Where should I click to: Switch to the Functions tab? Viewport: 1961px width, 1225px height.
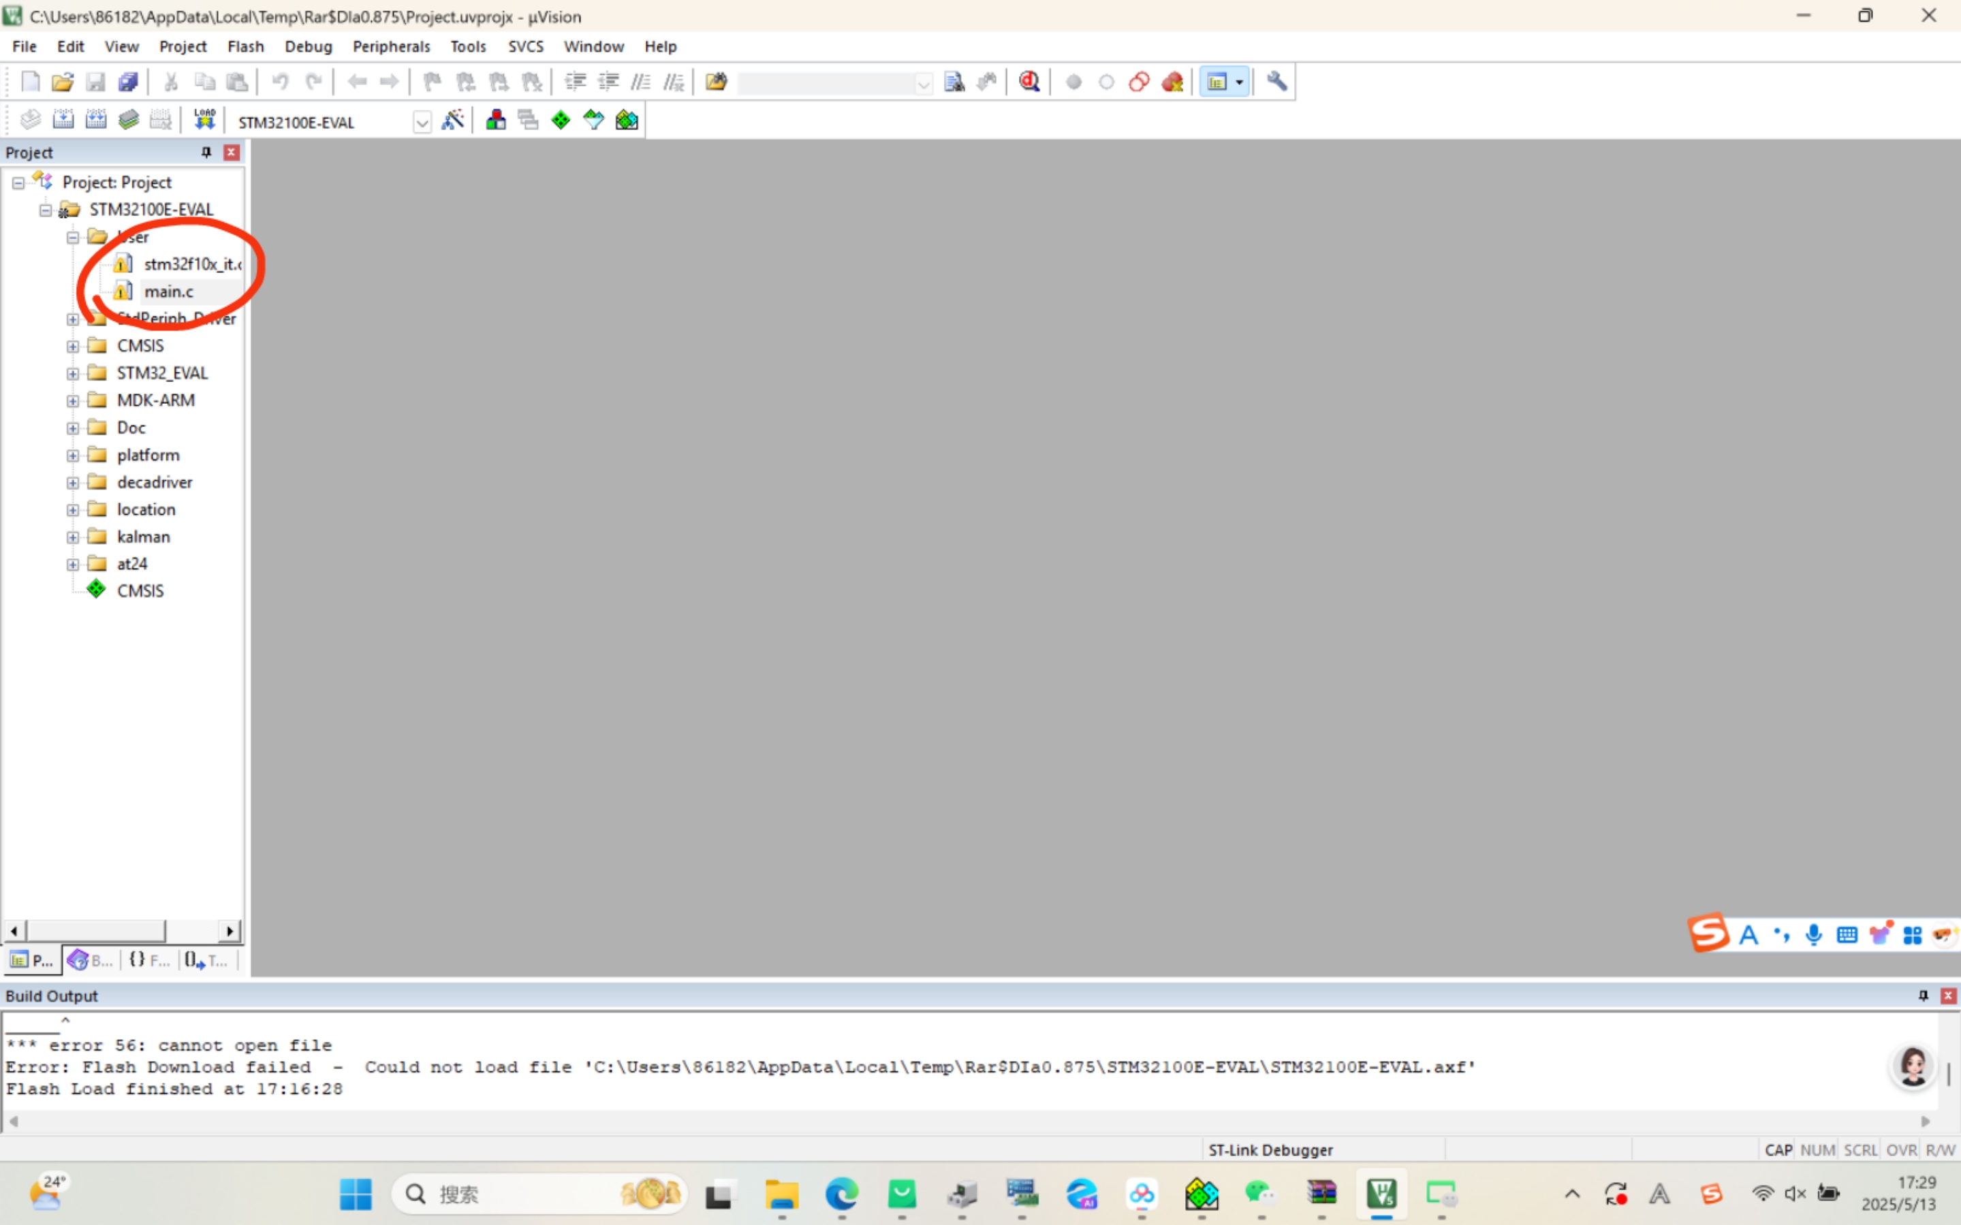coord(150,960)
